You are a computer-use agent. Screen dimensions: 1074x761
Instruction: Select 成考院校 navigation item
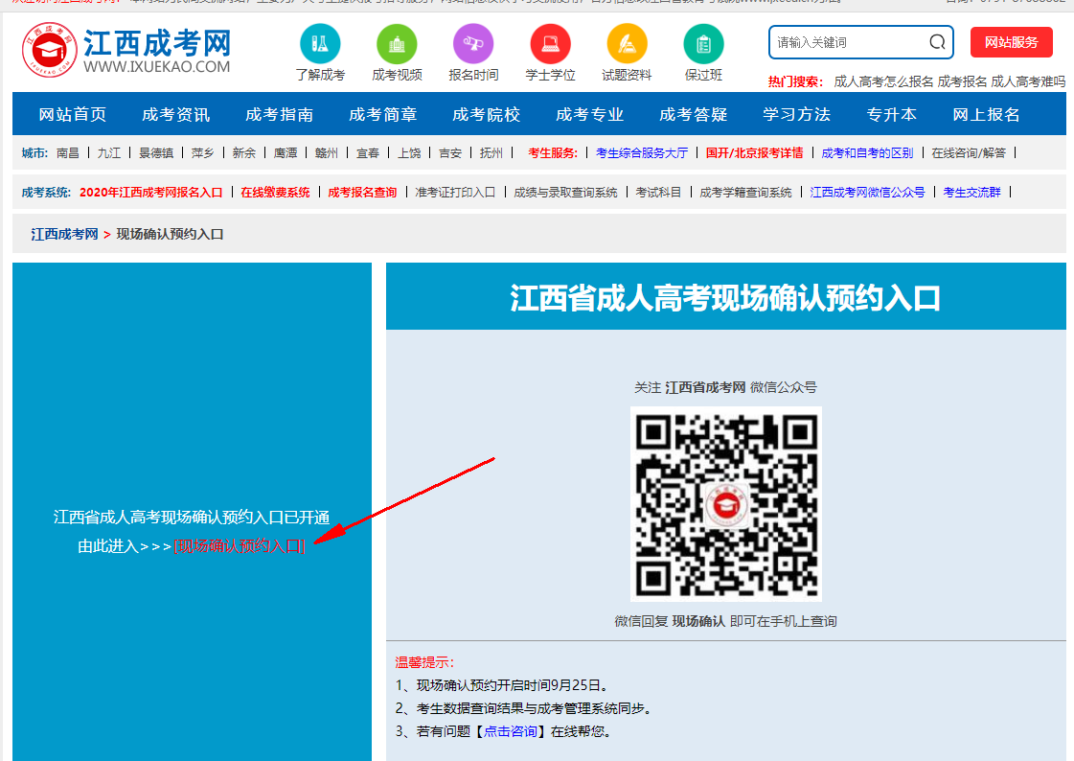[x=487, y=114]
